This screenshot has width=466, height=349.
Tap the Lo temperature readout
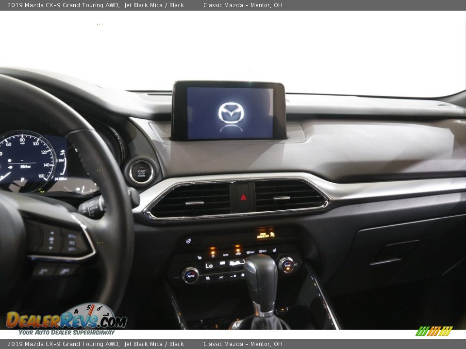pyautogui.click(x=209, y=266)
